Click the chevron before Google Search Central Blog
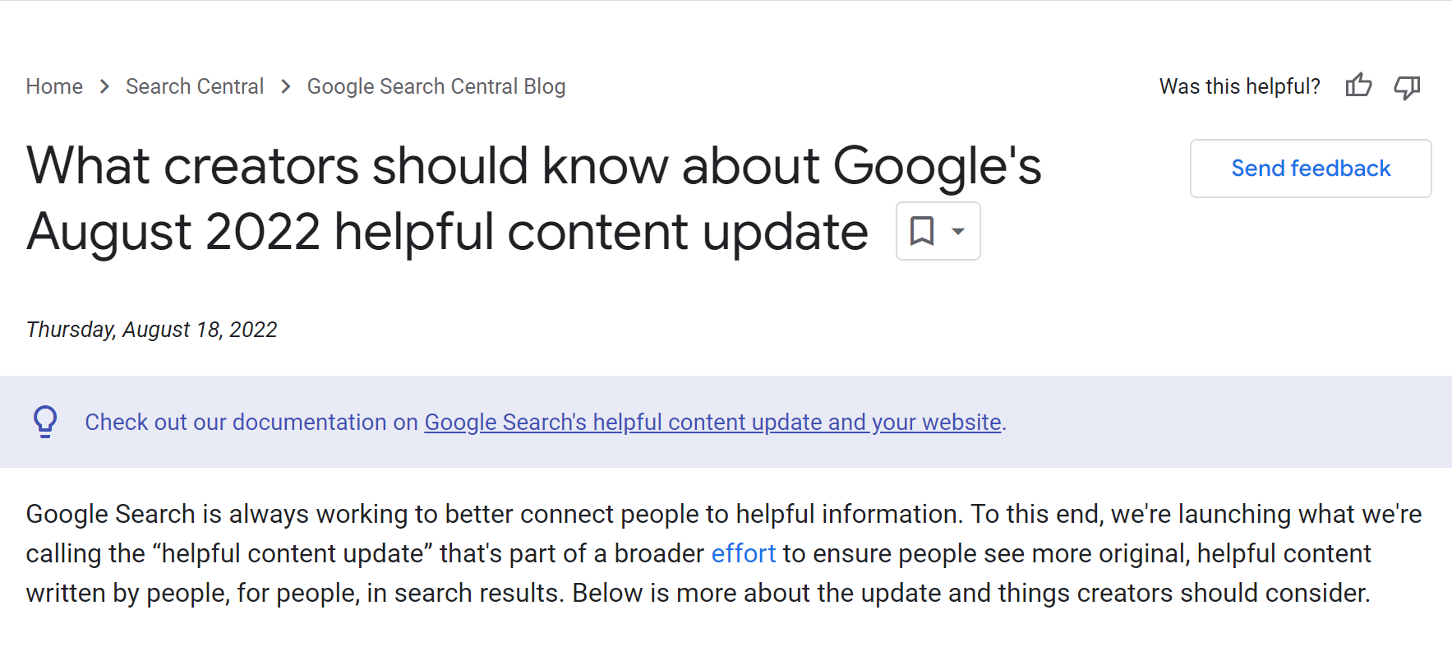This screenshot has height=661, width=1452. 285,86
